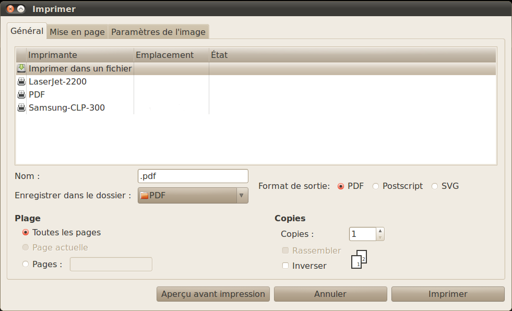The width and height of the screenshot is (512, 311).
Task: Click the Nom filename text field
Action: (193, 176)
